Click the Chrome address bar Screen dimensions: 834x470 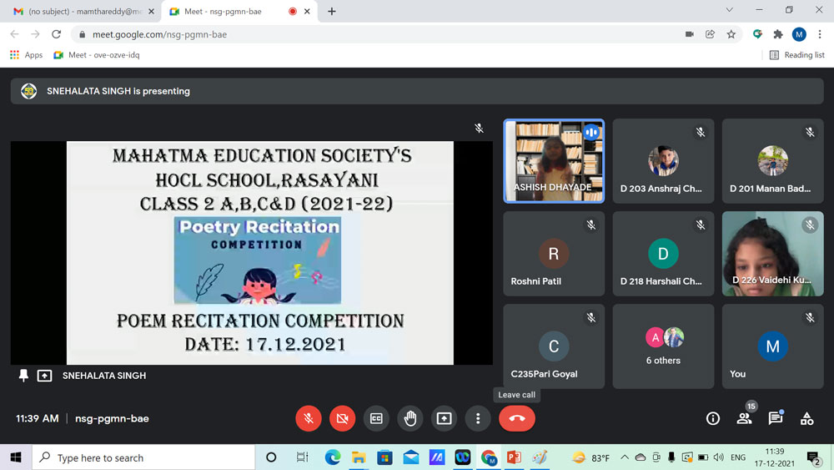pos(375,34)
